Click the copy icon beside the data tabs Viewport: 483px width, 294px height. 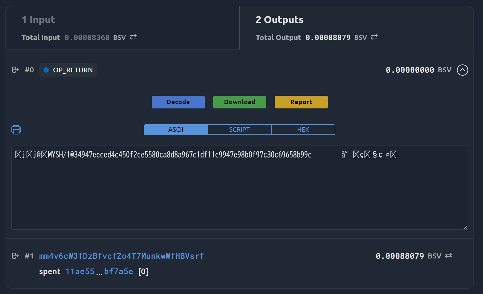16,130
